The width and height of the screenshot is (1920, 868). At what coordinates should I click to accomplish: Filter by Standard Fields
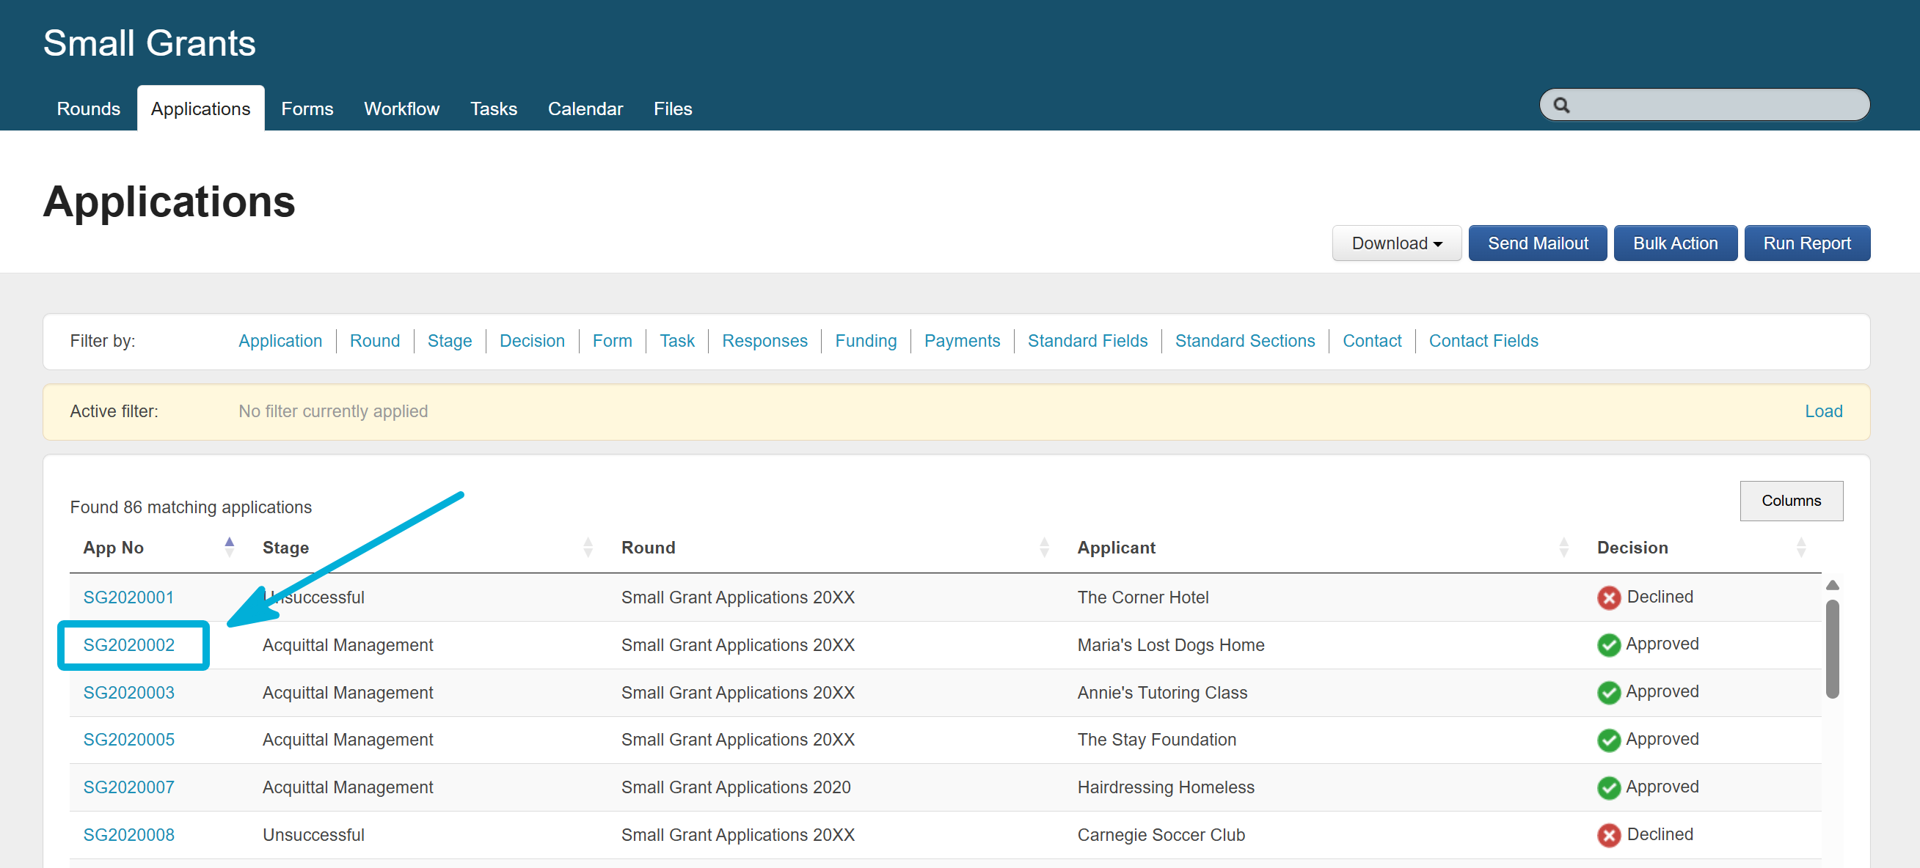click(1087, 341)
